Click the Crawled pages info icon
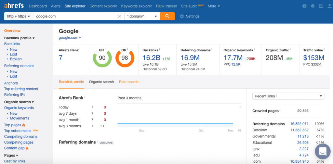Image resolution: width=333 pixels, height=164 pixels. click(280, 110)
